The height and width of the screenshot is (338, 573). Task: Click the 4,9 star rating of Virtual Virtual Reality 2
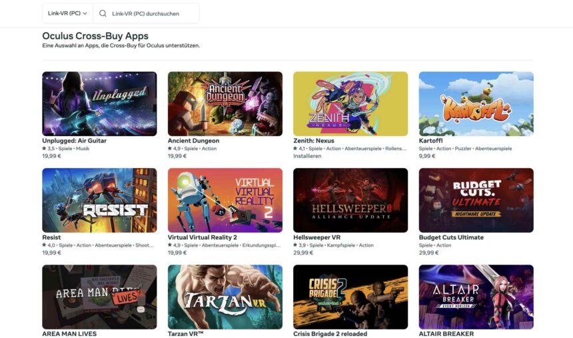pyautogui.click(x=174, y=245)
